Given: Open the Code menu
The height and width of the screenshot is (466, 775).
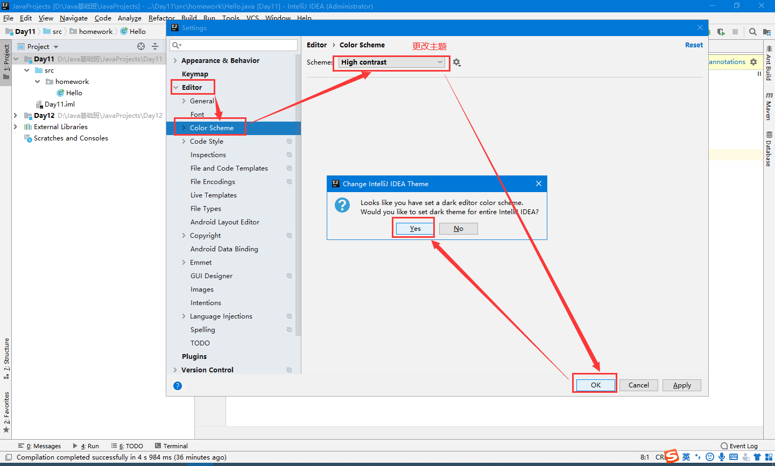Looking at the screenshot, I should pos(103,18).
